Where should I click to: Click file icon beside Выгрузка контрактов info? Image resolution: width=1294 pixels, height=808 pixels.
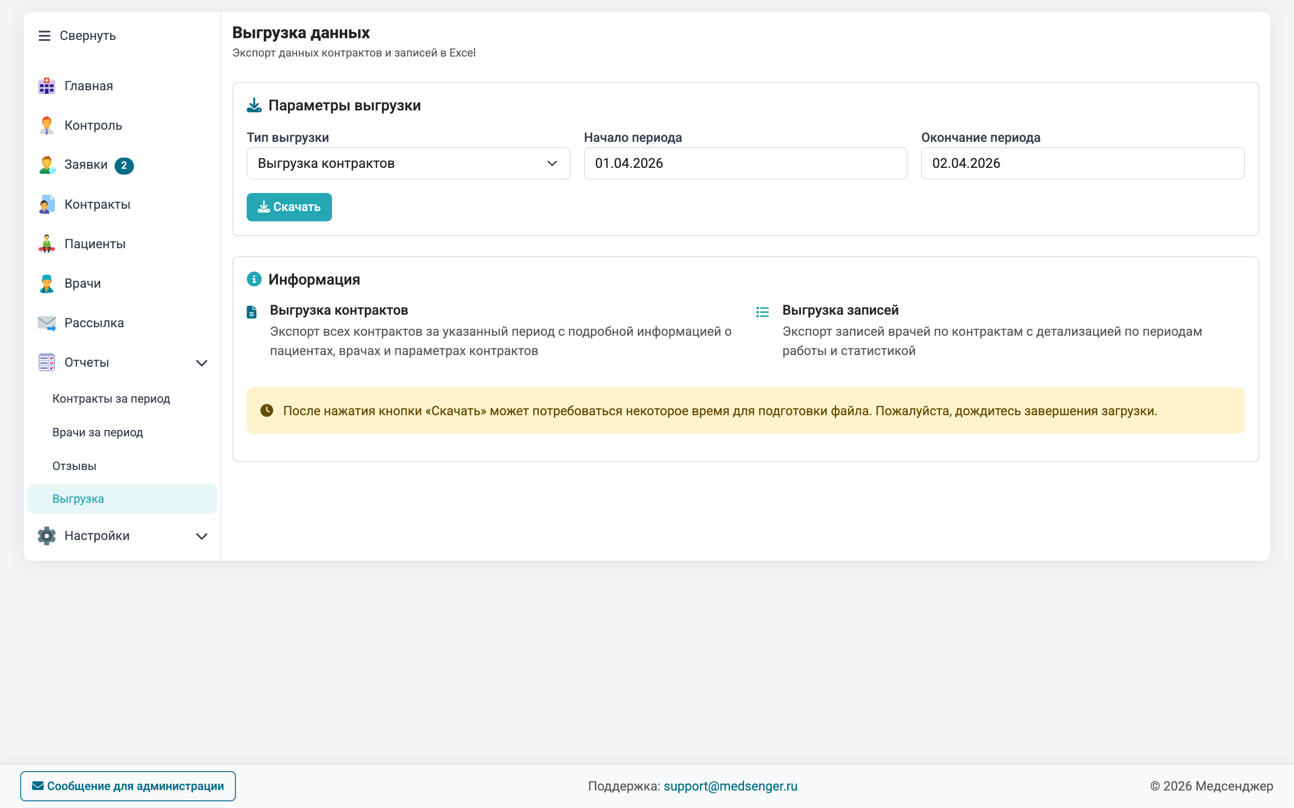coord(251,312)
